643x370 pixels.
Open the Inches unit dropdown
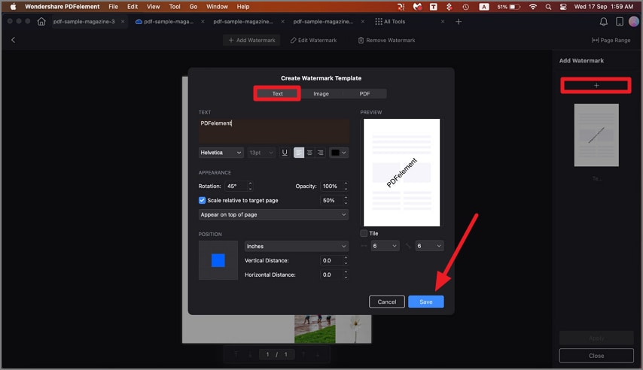(x=297, y=246)
